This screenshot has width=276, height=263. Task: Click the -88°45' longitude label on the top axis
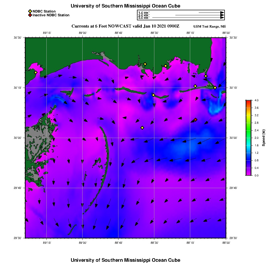point(118,33)
